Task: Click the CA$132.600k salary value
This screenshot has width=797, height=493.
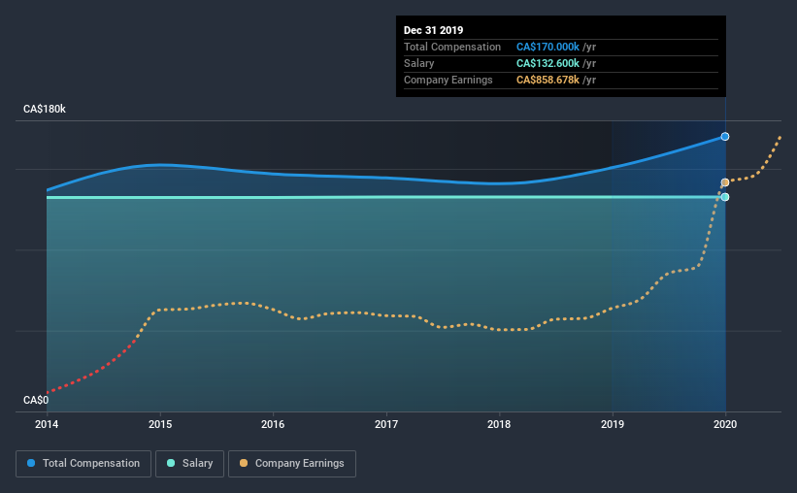Action: point(548,63)
